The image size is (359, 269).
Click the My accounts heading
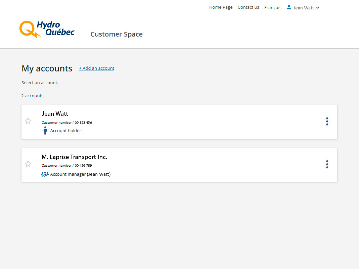pos(47,68)
